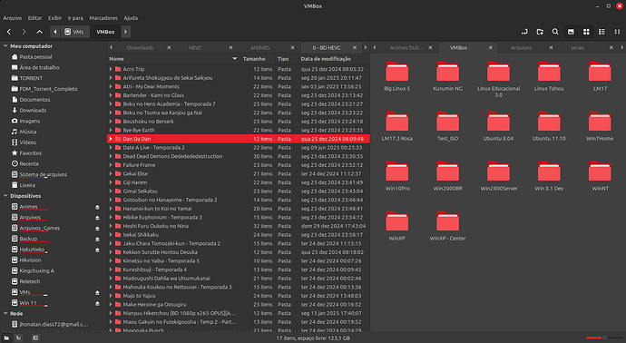Expand the Acro Trip folder row

(111, 69)
